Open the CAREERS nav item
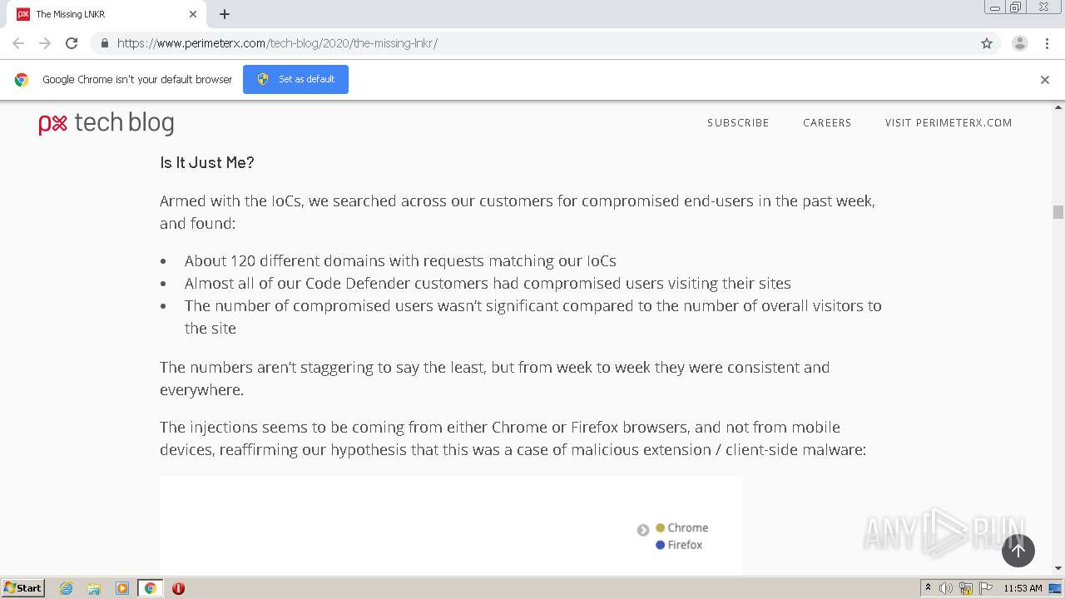 pos(827,123)
